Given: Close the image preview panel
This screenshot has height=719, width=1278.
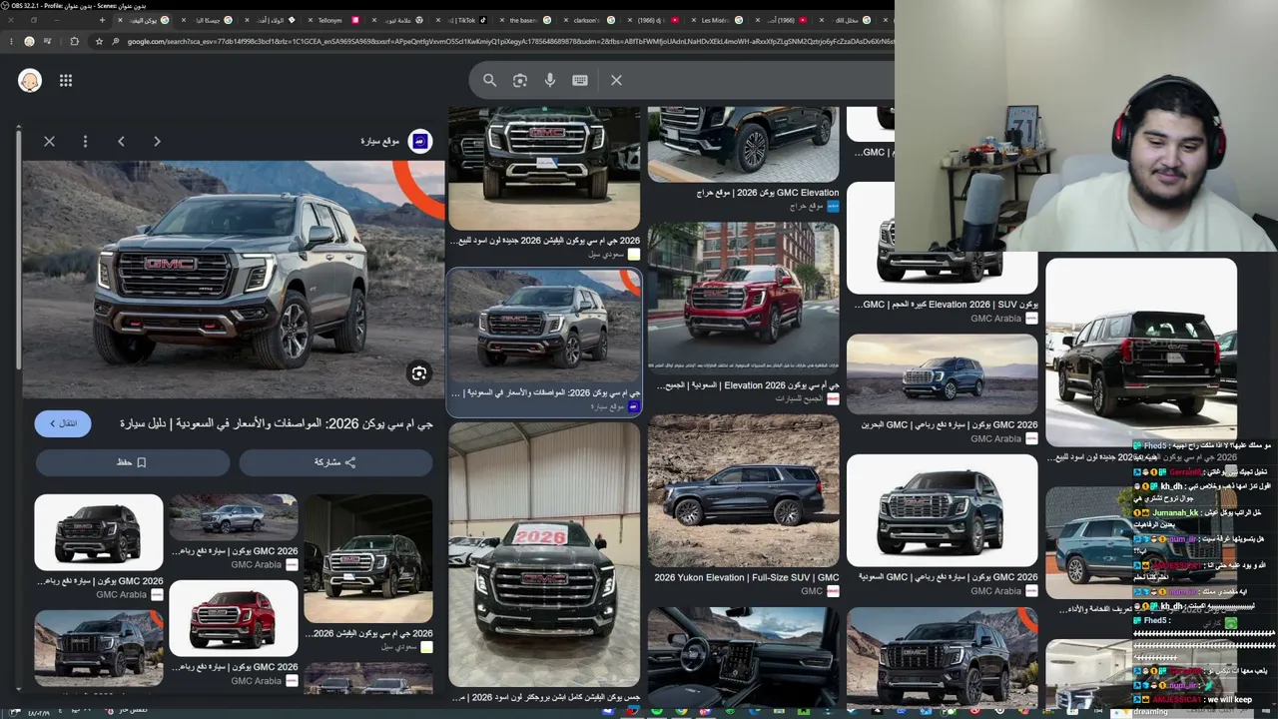Looking at the screenshot, I should pos(49,142).
